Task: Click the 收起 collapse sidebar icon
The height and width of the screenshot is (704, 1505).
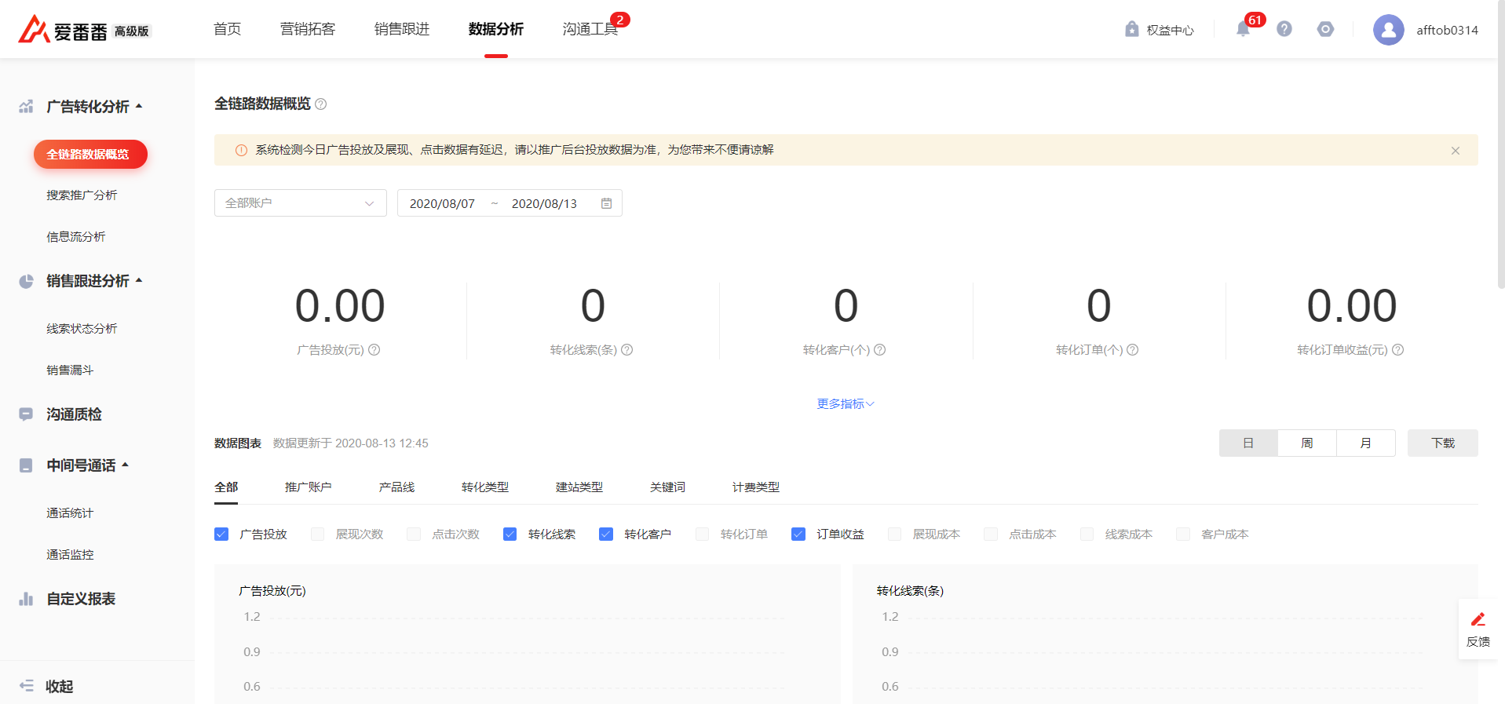Action: [26, 686]
